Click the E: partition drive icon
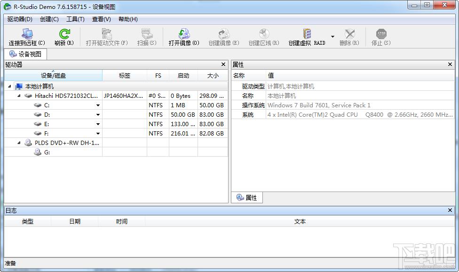This screenshot has width=459, height=272. (x=38, y=124)
